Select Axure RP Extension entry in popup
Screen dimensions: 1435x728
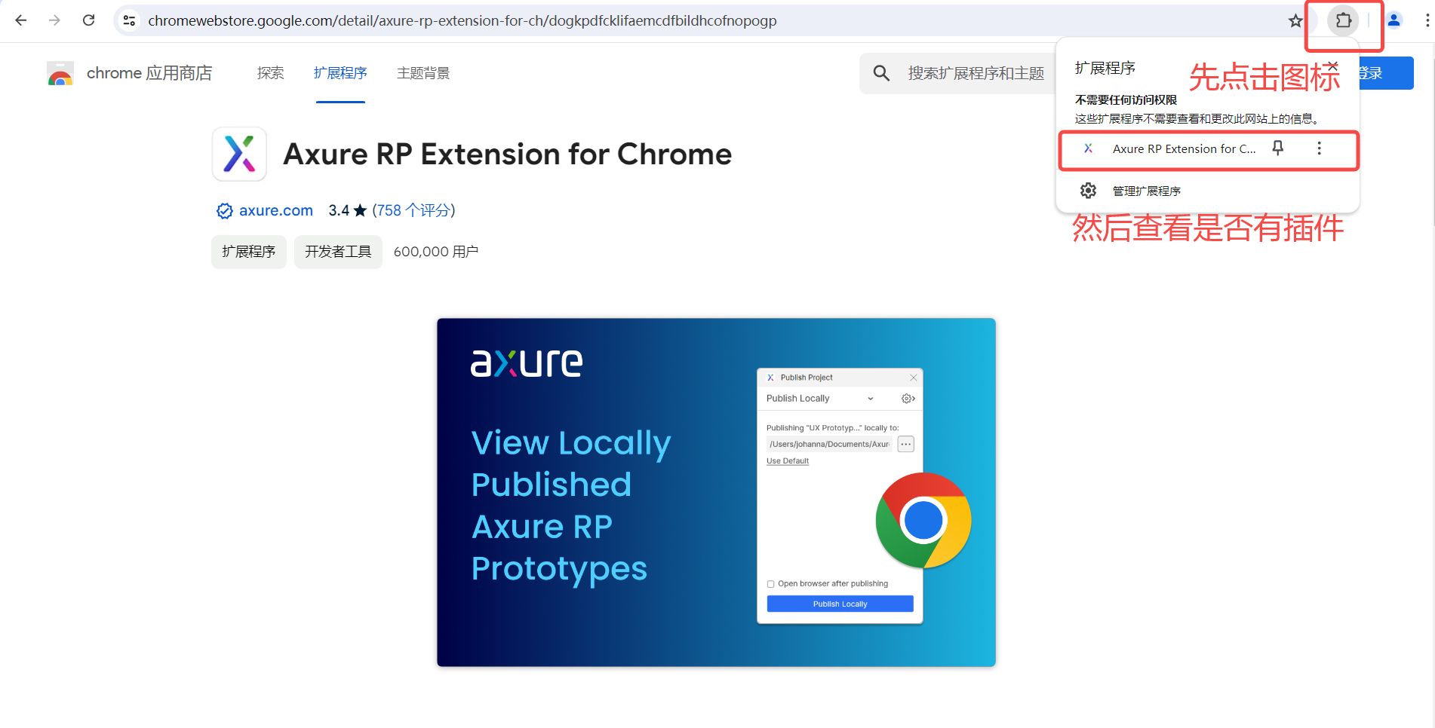click(x=1209, y=149)
